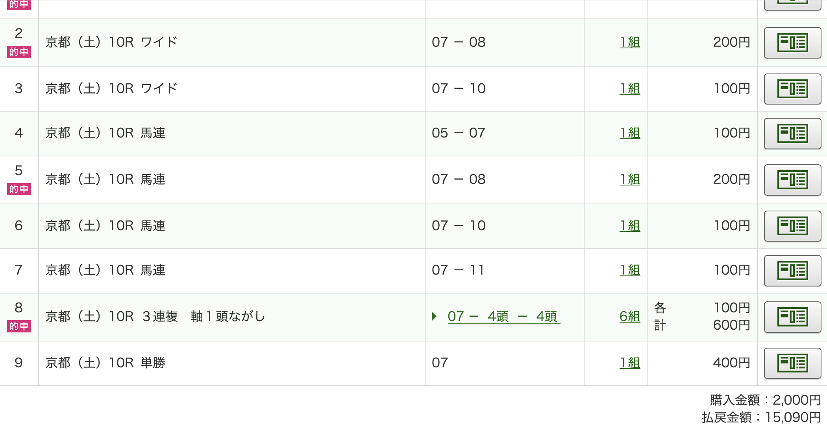Open ticket icon for row 5 馬連 07-08

(792, 180)
